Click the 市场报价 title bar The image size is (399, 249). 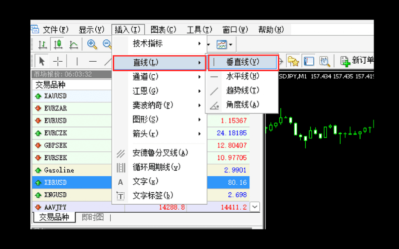tap(72, 74)
